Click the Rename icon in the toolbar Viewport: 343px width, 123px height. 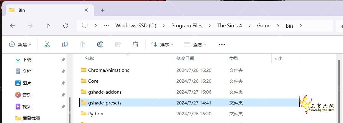pos(100,44)
